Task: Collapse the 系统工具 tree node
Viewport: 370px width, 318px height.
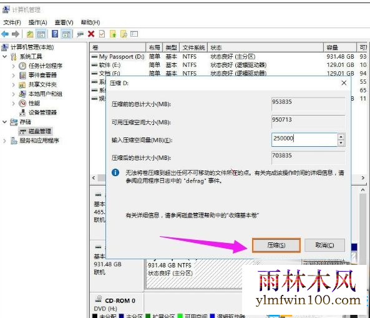Action: click(5, 56)
